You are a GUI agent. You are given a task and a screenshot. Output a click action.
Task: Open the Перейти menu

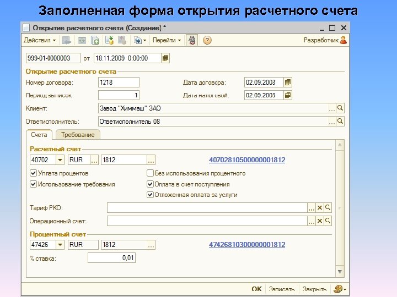167,40
